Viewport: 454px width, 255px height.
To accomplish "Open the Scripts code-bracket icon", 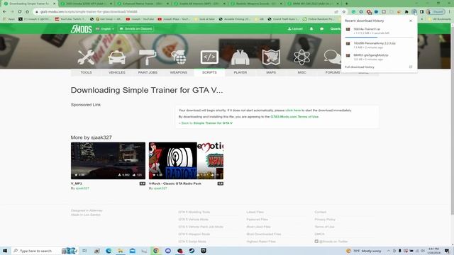I will coord(209,57).
